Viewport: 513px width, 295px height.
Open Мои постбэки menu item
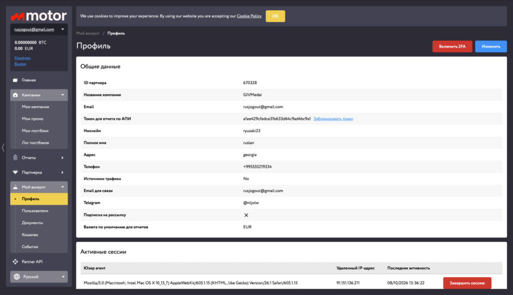35,131
